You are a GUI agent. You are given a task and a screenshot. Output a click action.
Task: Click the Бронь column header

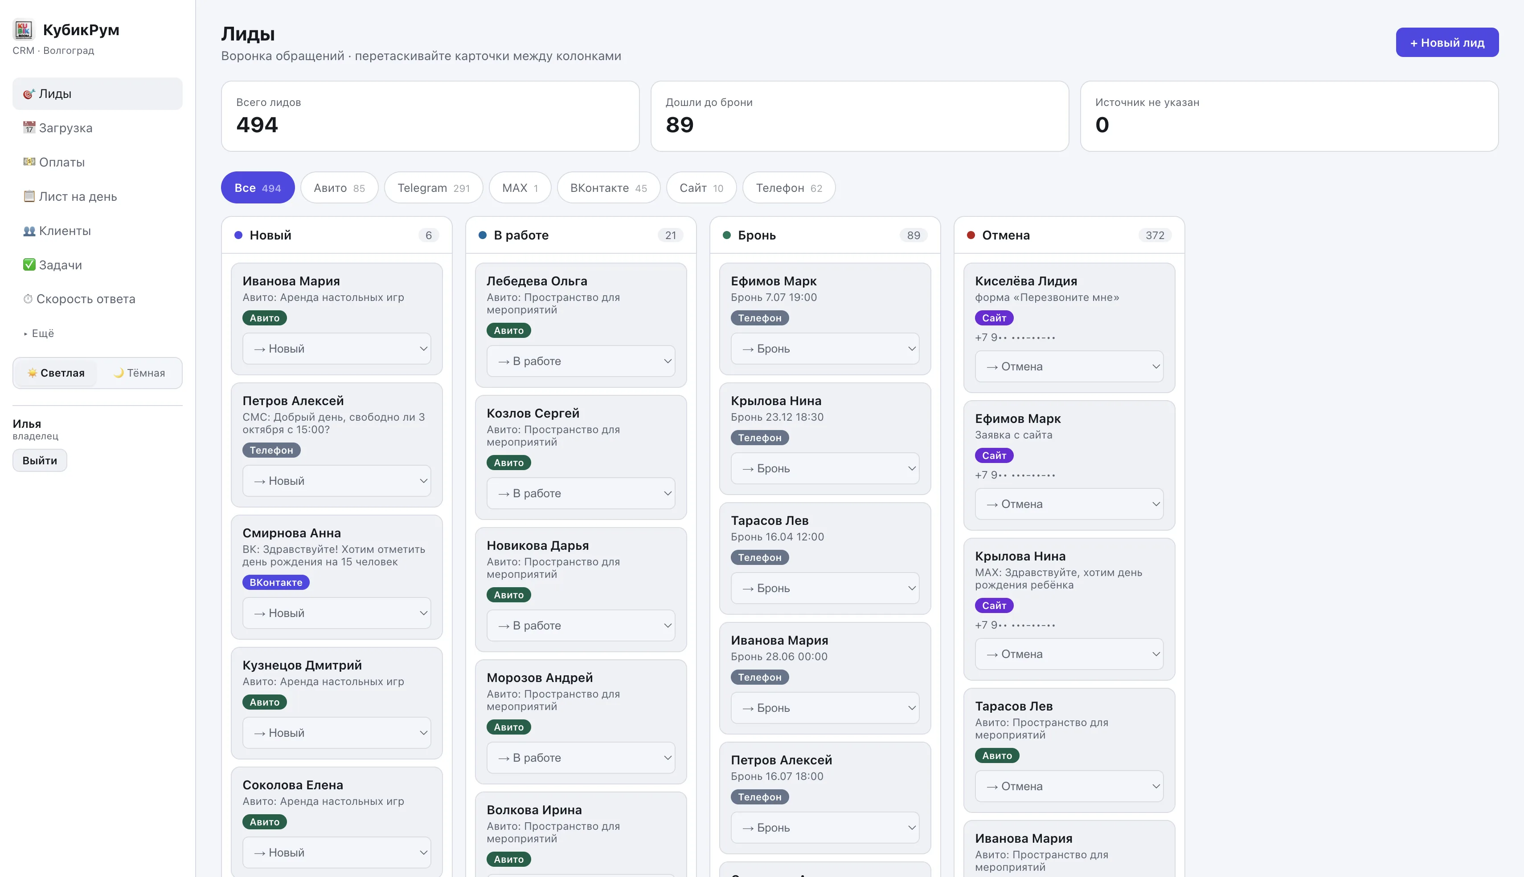(x=825, y=235)
